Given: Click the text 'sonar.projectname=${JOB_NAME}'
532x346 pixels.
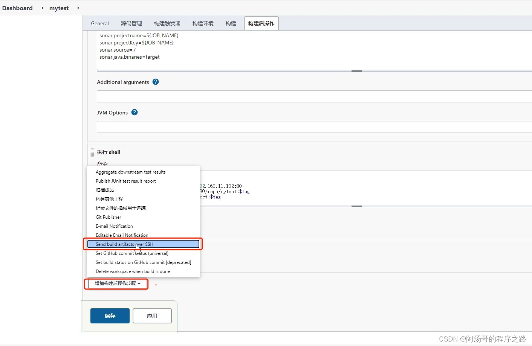Looking at the screenshot, I should (x=139, y=36).
